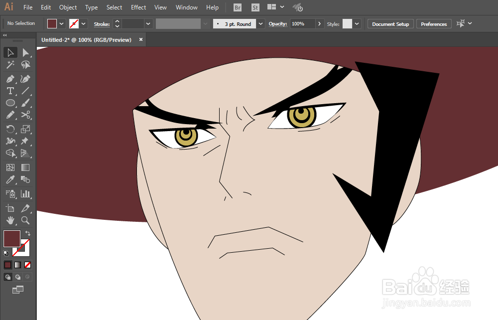Choose the Warp tool
The image size is (498, 320).
point(10,141)
